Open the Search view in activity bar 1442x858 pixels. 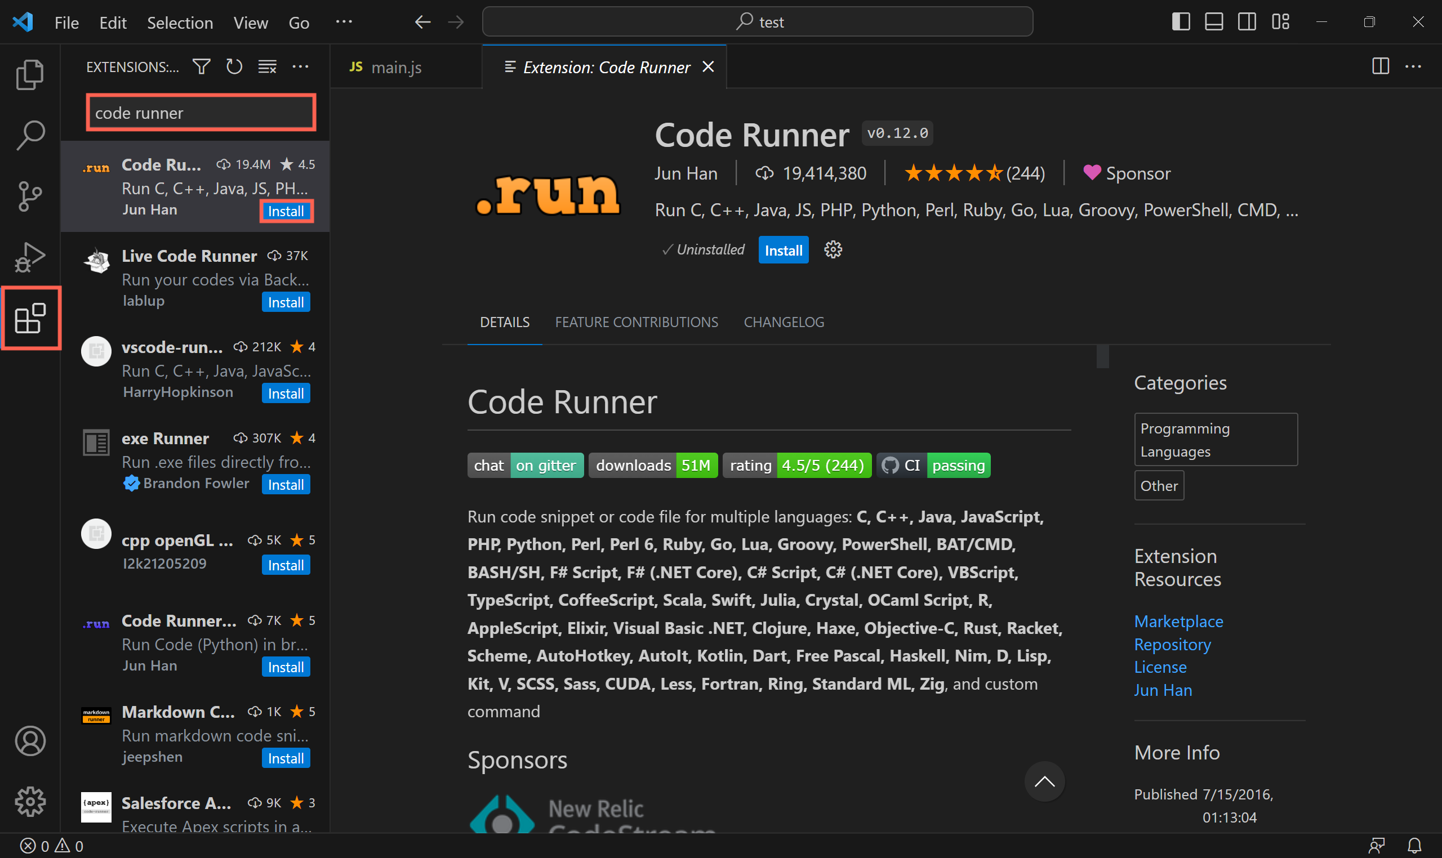pyautogui.click(x=29, y=135)
